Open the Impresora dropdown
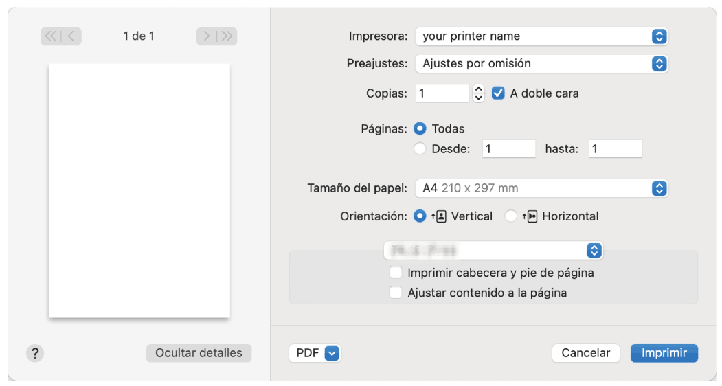This screenshot has width=722, height=386. click(x=541, y=36)
